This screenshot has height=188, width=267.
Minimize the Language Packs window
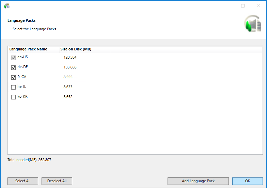(227, 6)
